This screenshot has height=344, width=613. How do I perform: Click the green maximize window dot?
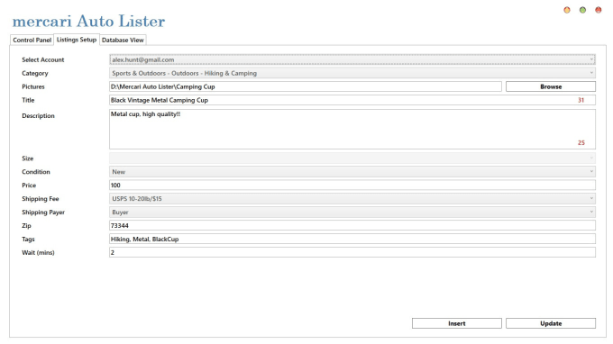tap(582, 10)
